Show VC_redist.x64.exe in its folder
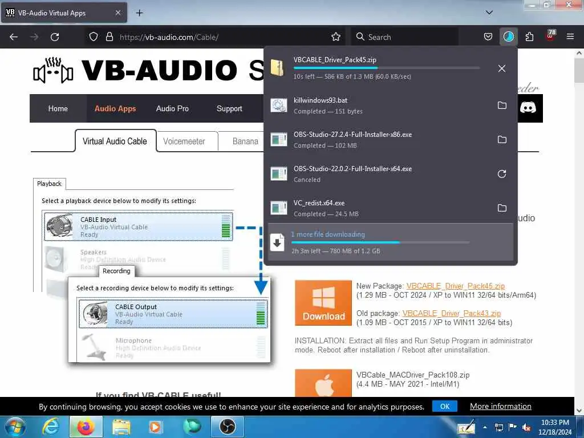This screenshot has width=584, height=438. [x=502, y=208]
